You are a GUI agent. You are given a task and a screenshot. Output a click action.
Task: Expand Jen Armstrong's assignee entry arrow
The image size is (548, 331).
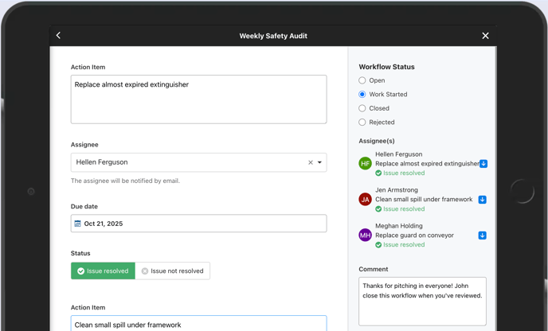482,200
